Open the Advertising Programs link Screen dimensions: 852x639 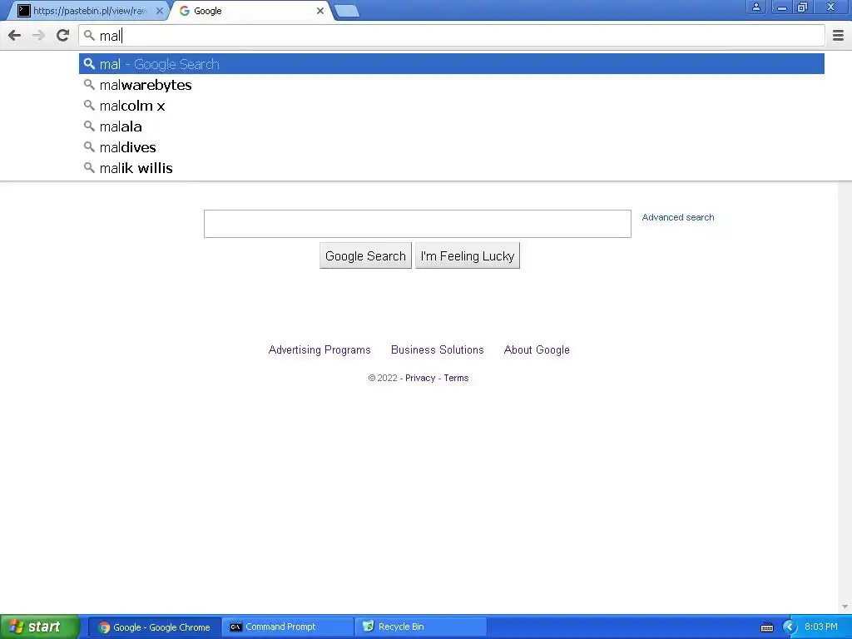tap(319, 350)
